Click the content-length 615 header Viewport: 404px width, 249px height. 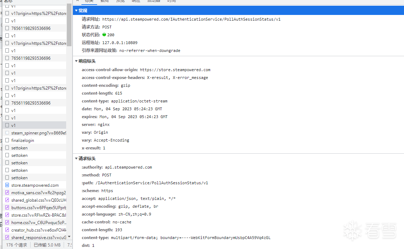click(x=102, y=93)
